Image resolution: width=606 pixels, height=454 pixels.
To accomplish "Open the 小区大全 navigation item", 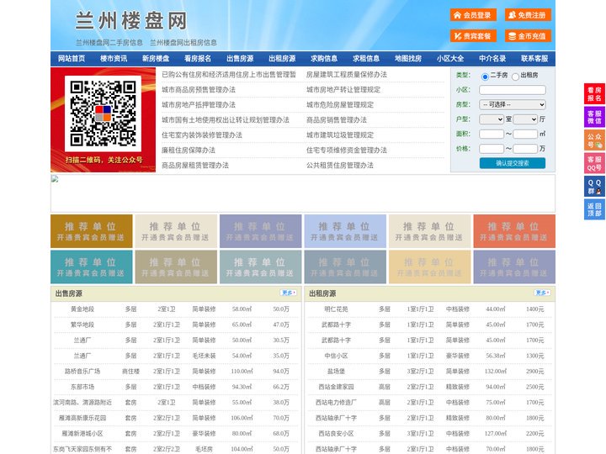I will click(450, 59).
